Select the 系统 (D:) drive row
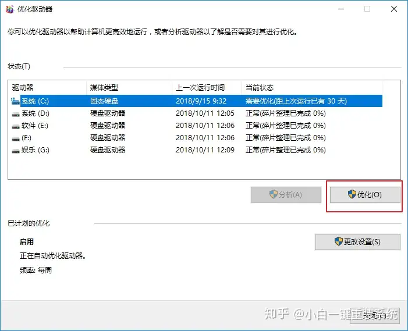This screenshot has width=408, height=331. point(197,113)
